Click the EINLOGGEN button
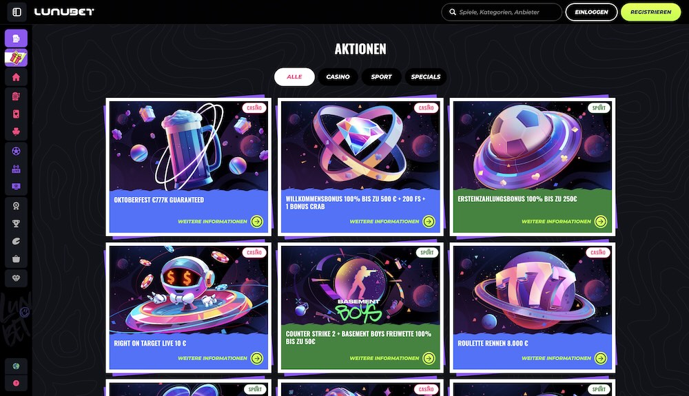The width and height of the screenshot is (689, 396). coord(591,12)
